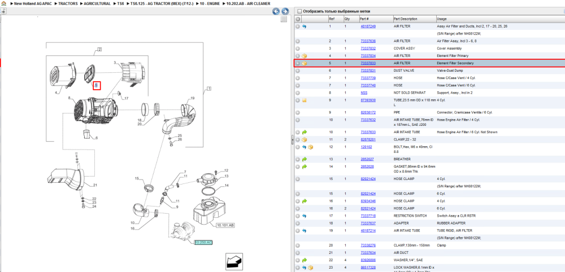Click blue arrow on RESTRICTION SWITCH row
The width and height of the screenshot is (565, 272).
tap(305, 216)
